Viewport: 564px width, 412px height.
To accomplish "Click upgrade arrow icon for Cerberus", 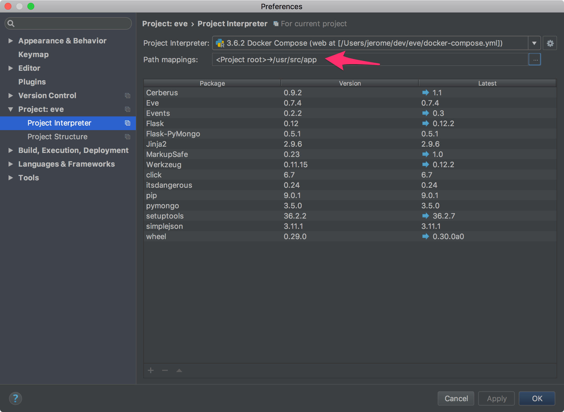I will 426,92.
